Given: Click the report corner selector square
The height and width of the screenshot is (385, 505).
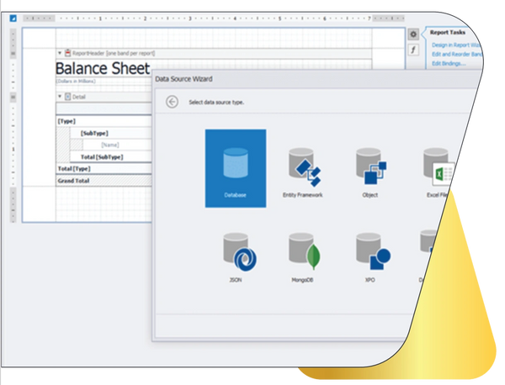Looking at the screenshot, I should pos(13,16).
